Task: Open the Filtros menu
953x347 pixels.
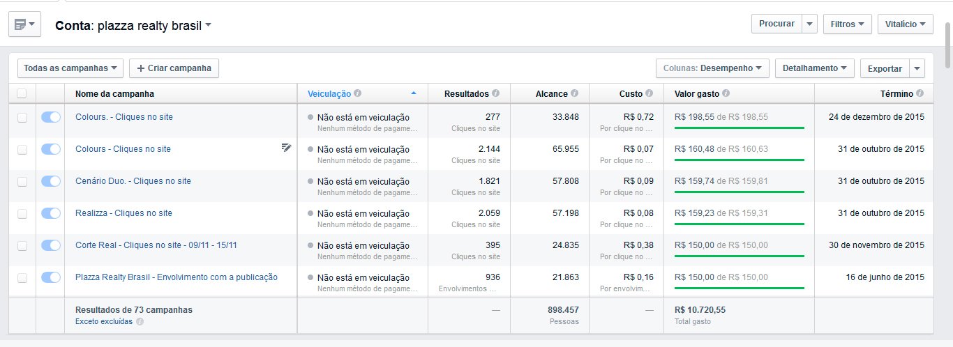Action: (847, 24)
